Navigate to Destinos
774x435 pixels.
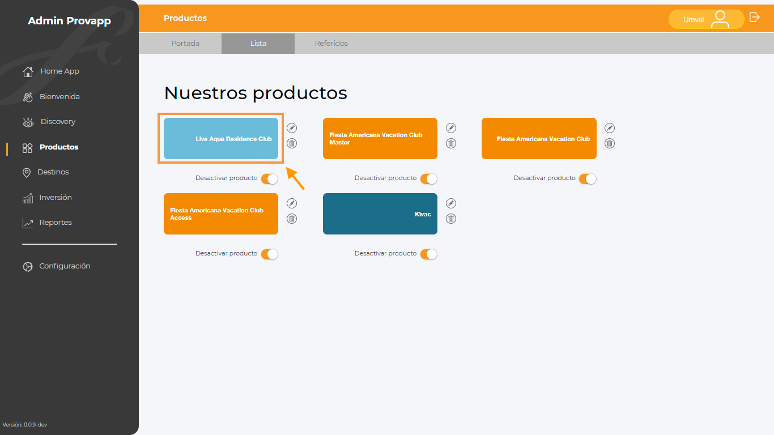53,172
